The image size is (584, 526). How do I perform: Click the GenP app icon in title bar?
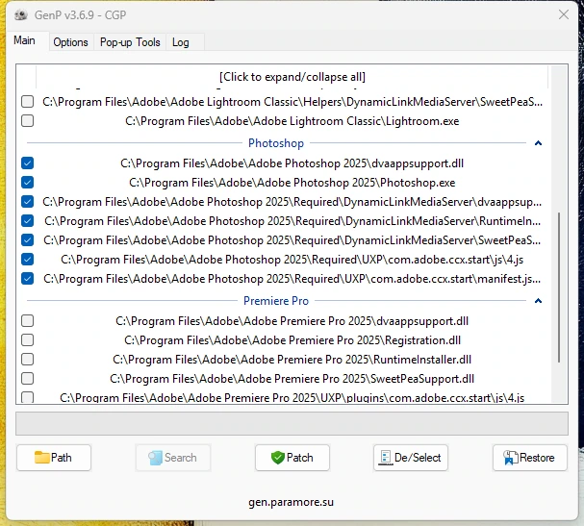point(21,14)
